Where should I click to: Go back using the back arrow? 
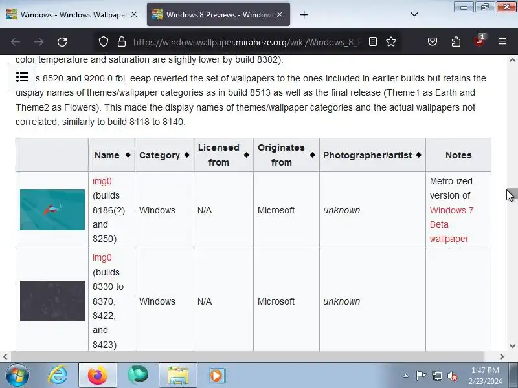click(16, 42)
